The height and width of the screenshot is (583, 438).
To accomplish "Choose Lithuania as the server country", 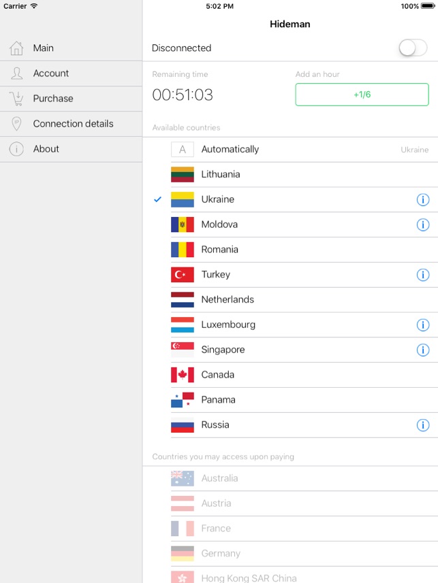I will coord(290,174).
